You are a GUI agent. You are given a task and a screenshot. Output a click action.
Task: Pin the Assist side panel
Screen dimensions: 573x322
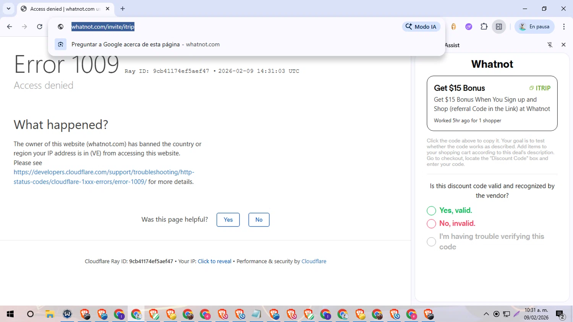[550, 45]
